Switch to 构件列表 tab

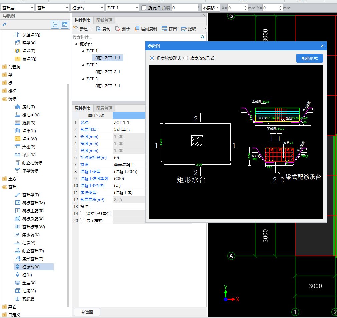(x=83, y=20)
